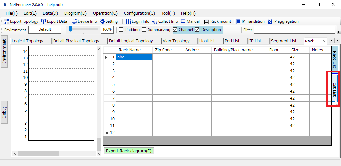Open the Rack mount tool
Image resolution: width=341 pixels, height=166 pixels.
pyautogui.click(x=207, y=21)
